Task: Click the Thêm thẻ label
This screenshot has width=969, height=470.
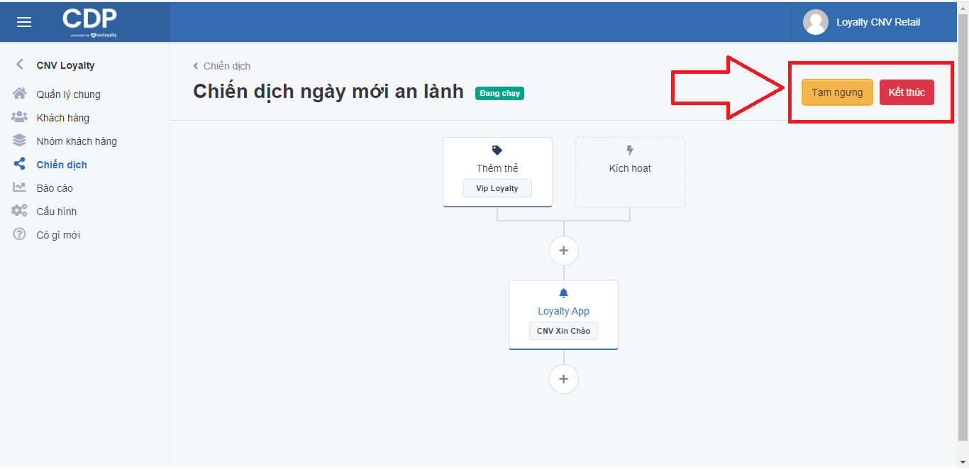Action: click(497, 168)
